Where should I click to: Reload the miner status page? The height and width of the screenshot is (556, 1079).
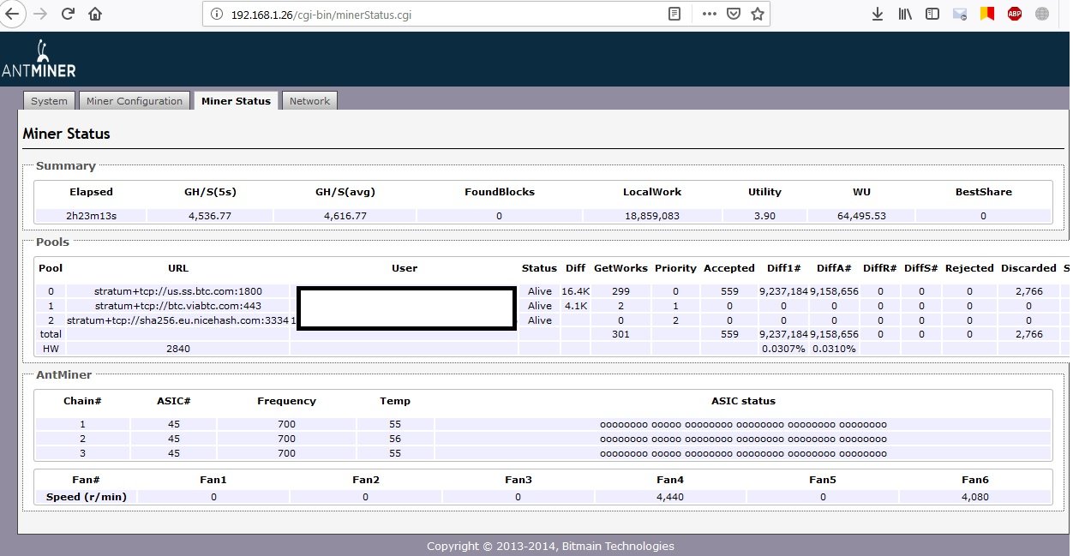[68, 14]
